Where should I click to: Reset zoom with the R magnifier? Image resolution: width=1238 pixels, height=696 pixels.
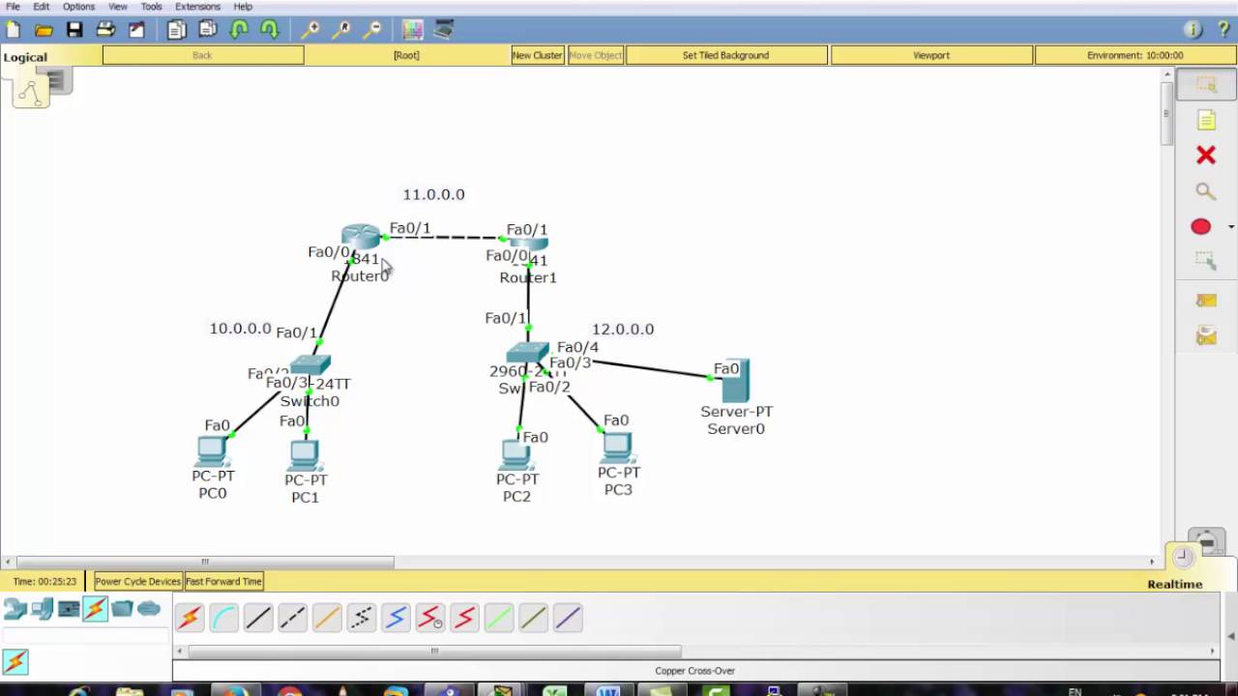tap(341, 30)
